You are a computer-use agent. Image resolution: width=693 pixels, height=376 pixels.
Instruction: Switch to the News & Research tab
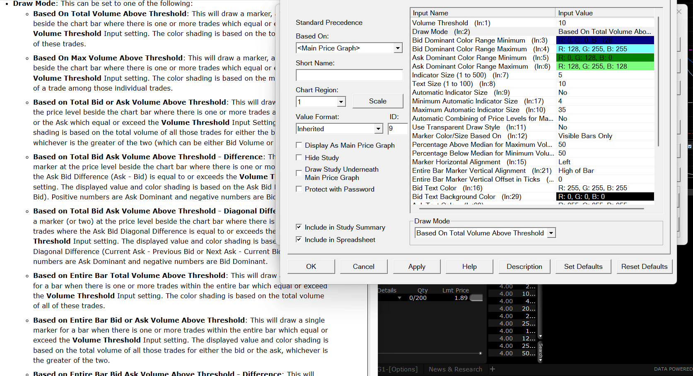[455, 369]
